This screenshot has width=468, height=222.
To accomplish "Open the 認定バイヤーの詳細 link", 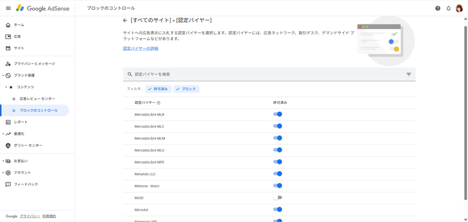I will 140,48.
